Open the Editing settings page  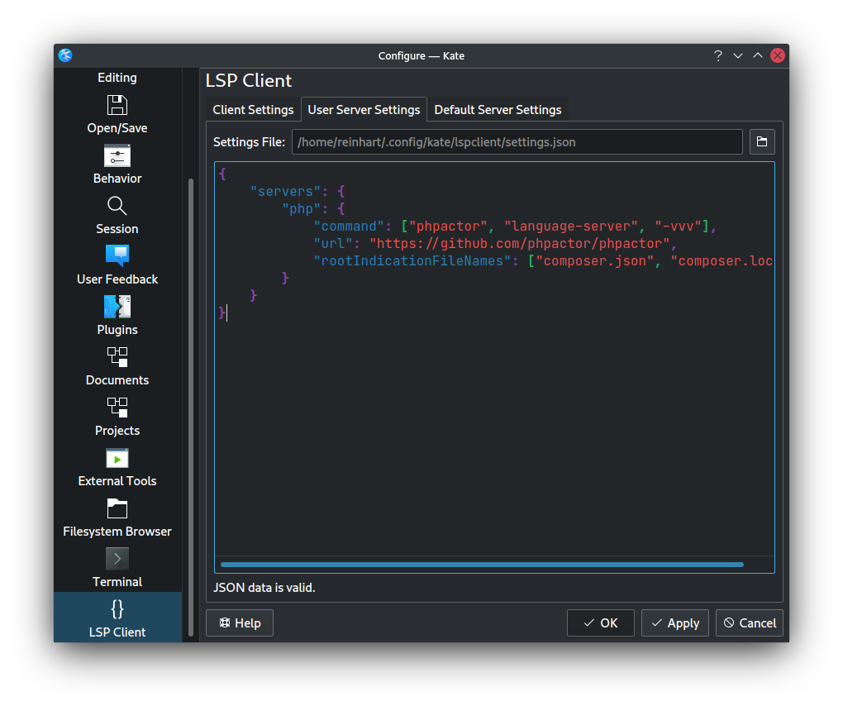[x=117, y=77]
